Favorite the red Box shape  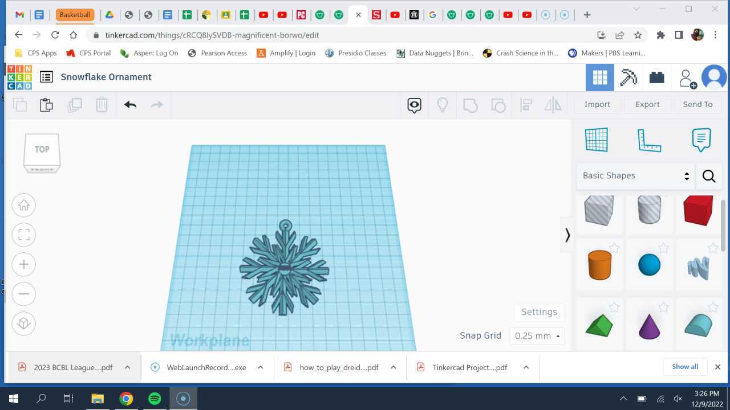(713, 199)
